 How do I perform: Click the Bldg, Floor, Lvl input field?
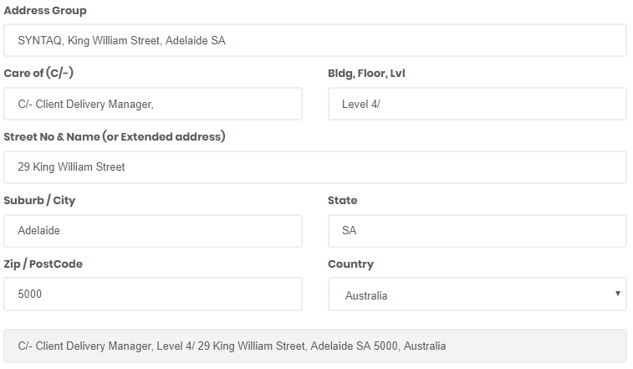click(477, 104)
